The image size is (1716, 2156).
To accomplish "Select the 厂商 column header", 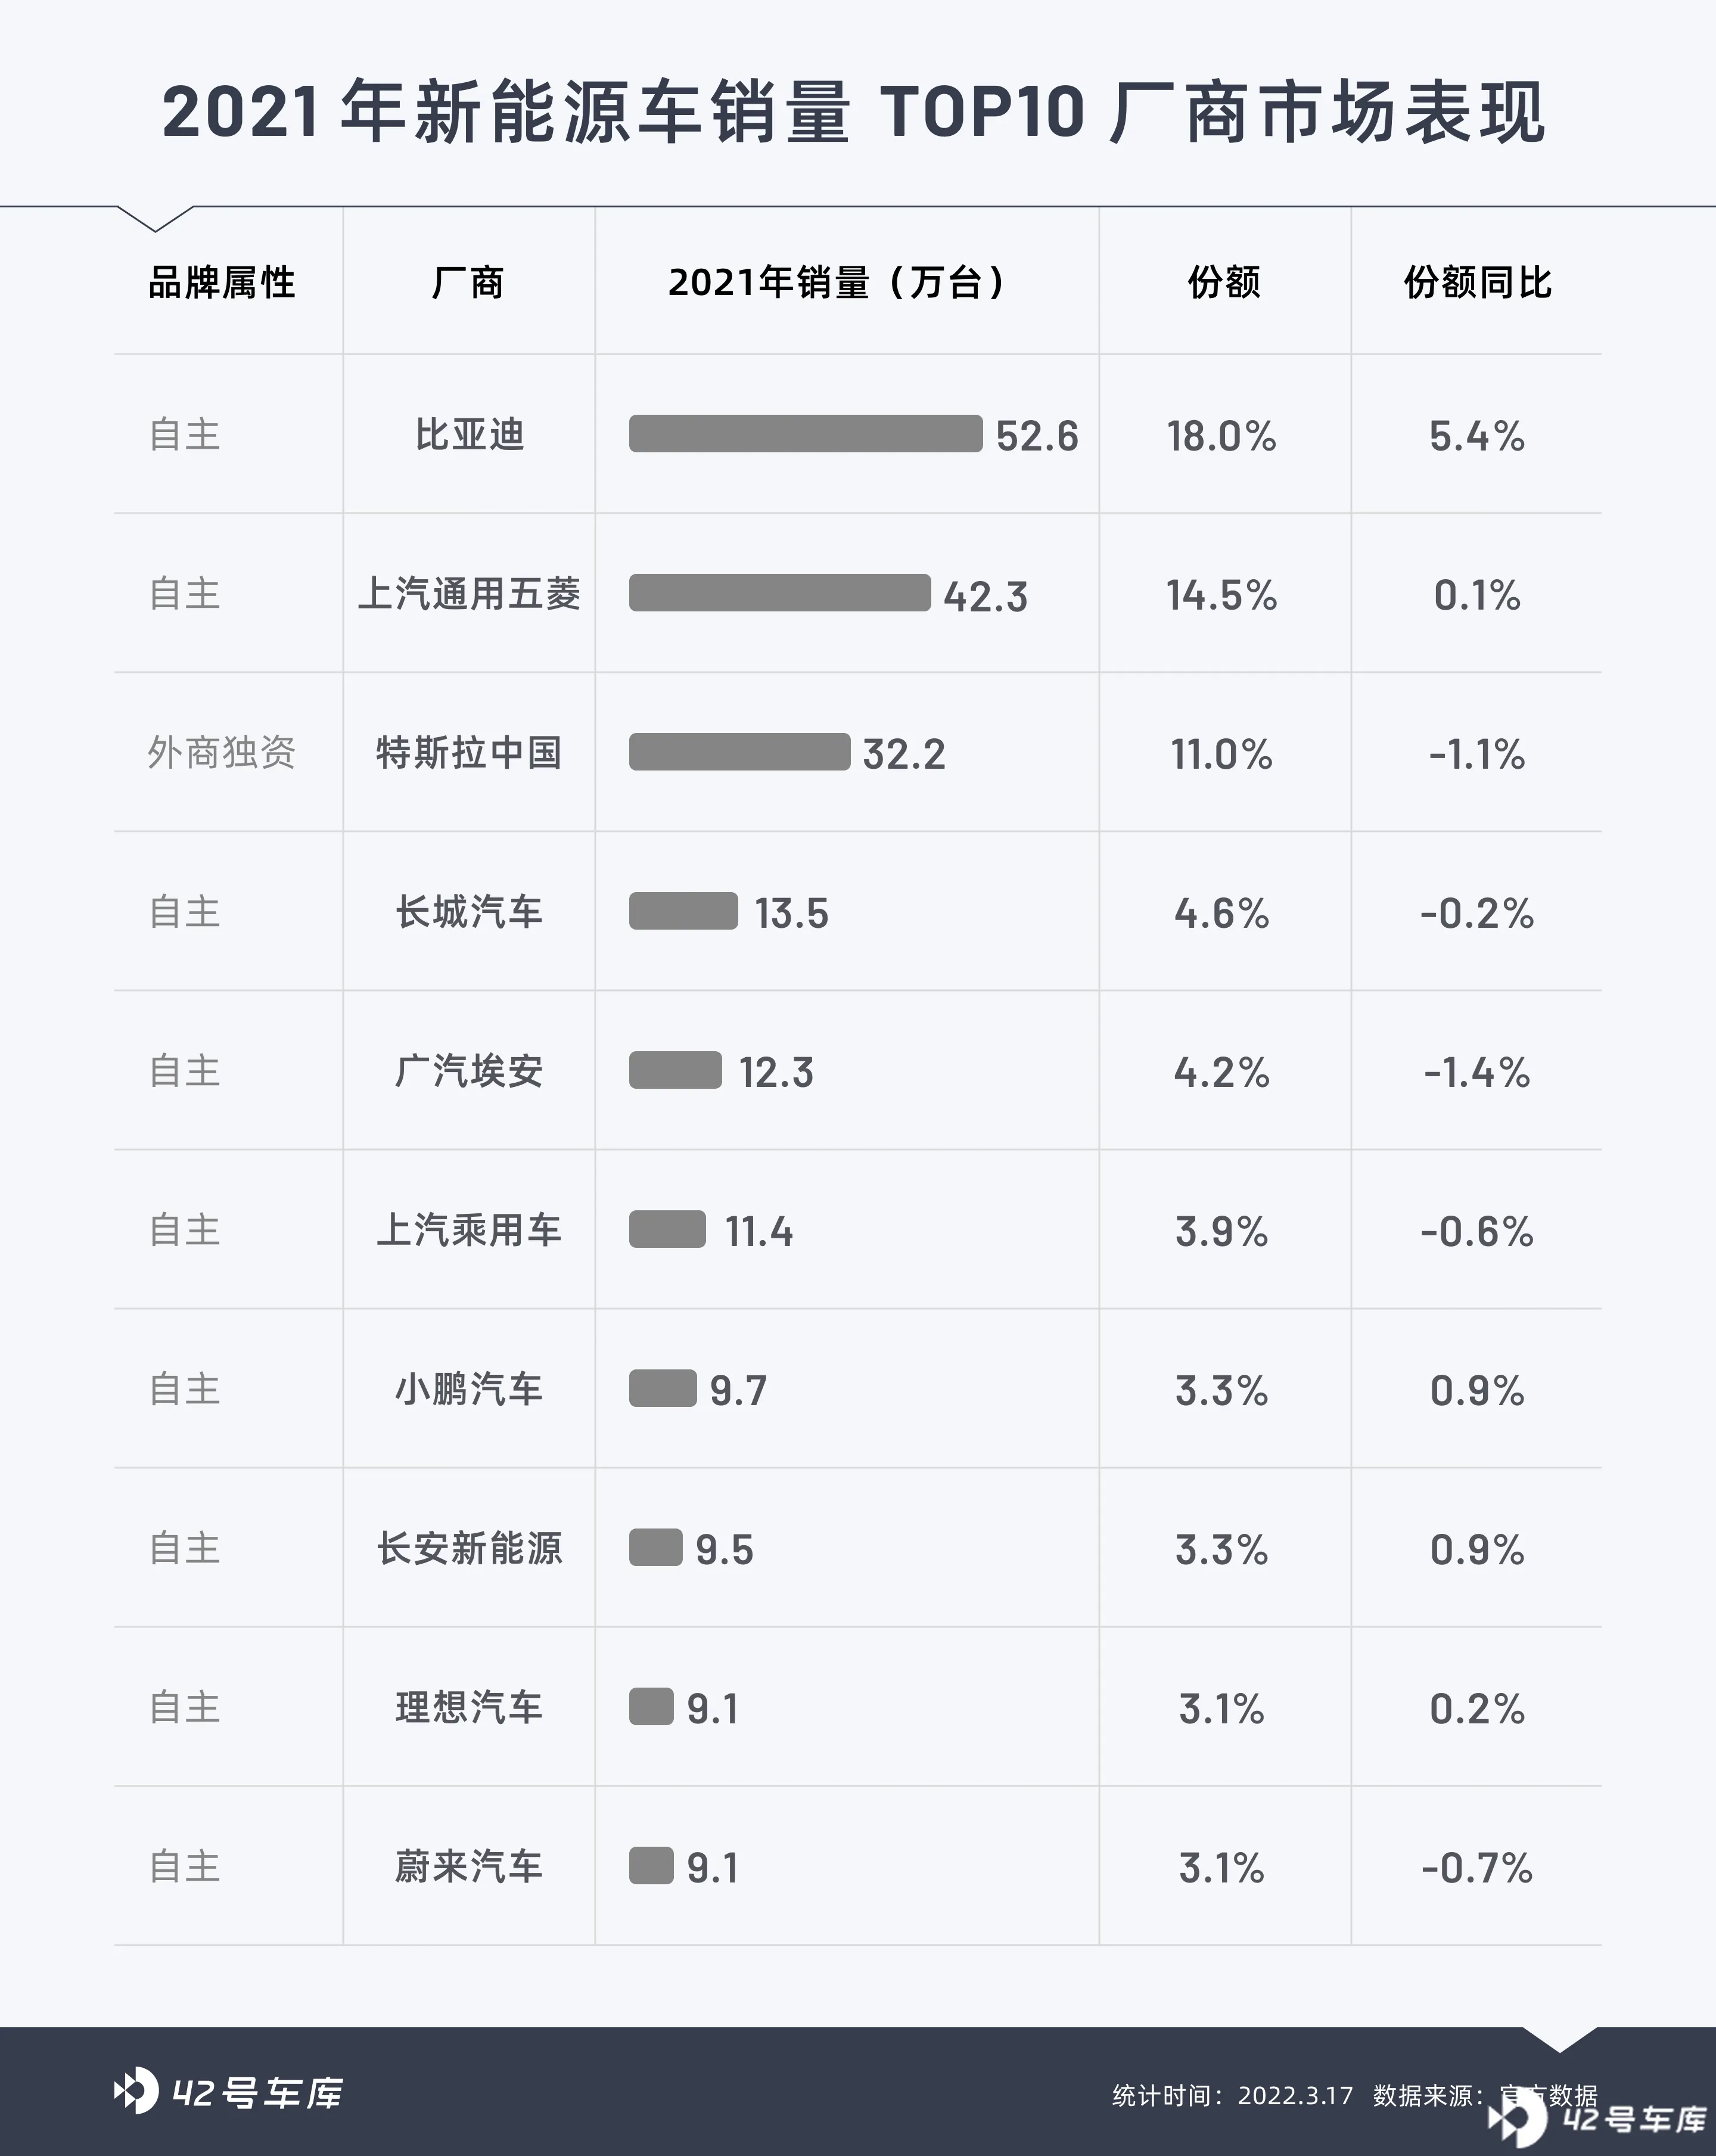I will click(468, 283).
